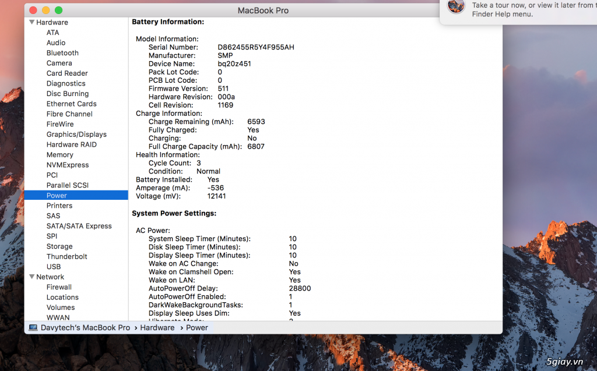Select the voltage value 12141
Viewport: 597px width, 371px height.
pyautogui.click(x=216, y=196)
